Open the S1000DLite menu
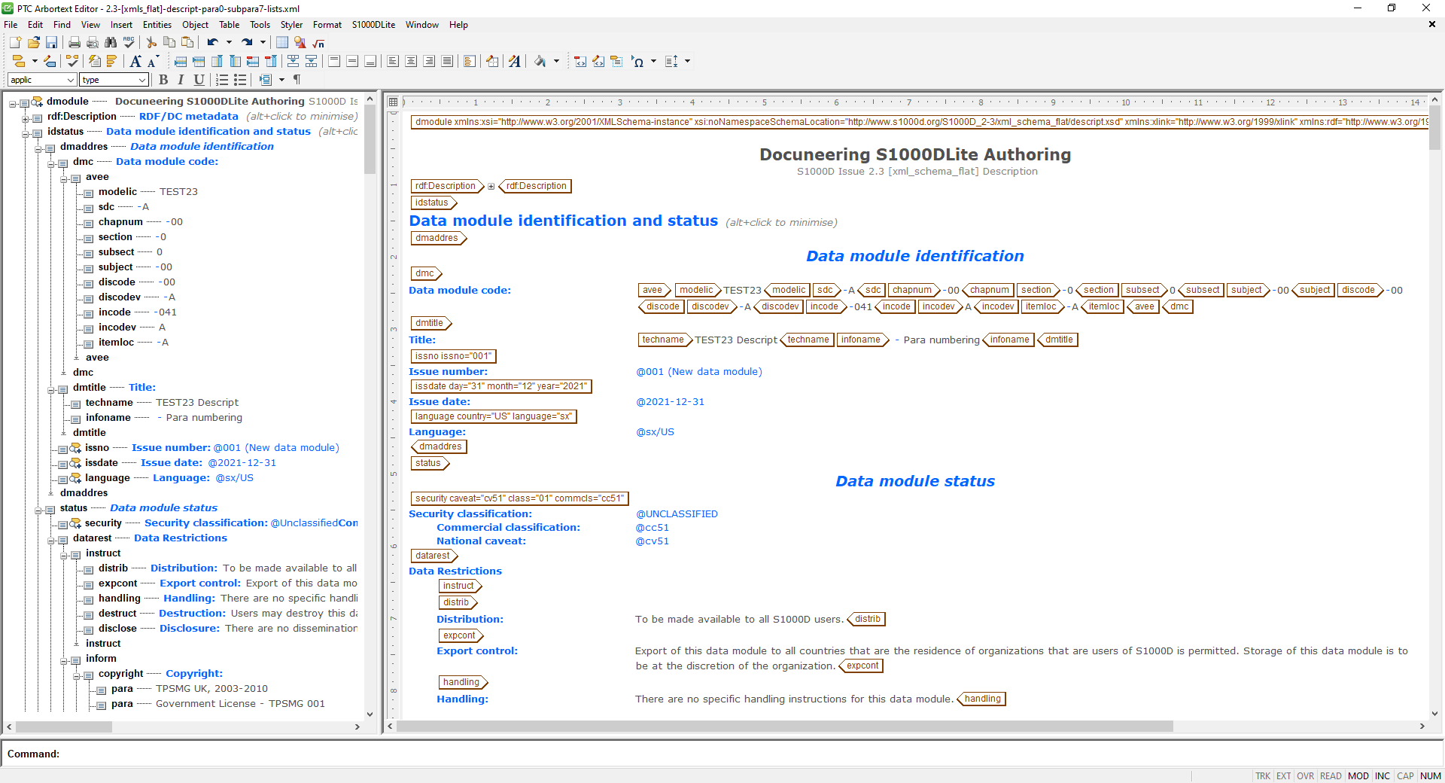Viewport: 1445px width, 783px height. [x=373, y=25]
